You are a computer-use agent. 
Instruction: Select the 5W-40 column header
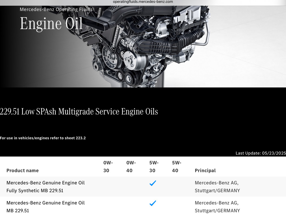click(x=177, y=167)
